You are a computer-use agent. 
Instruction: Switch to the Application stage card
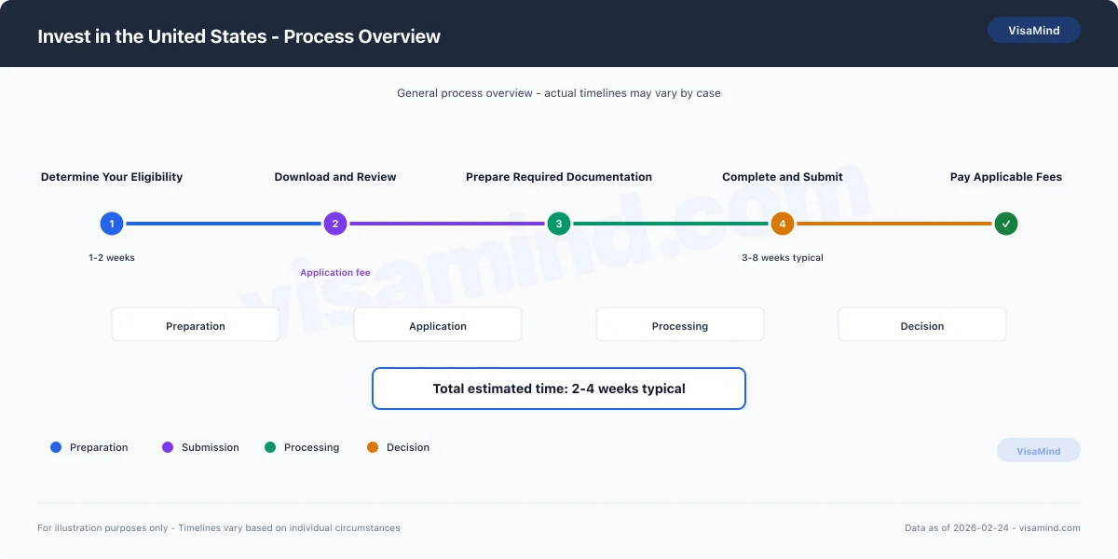click(438, 324)
